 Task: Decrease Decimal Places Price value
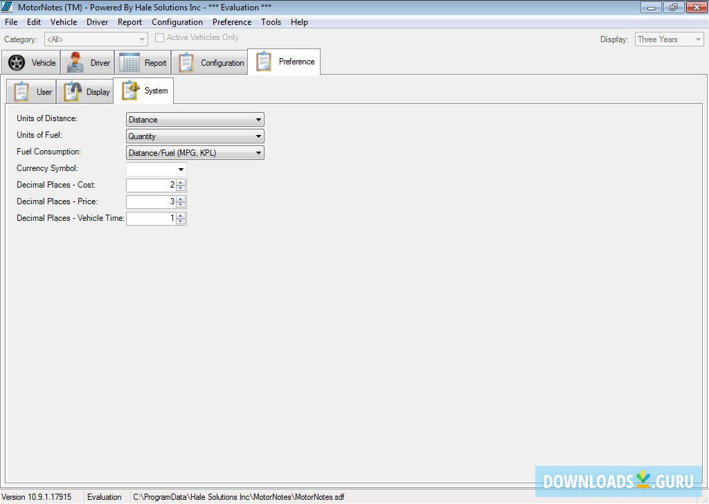point(181,205)
